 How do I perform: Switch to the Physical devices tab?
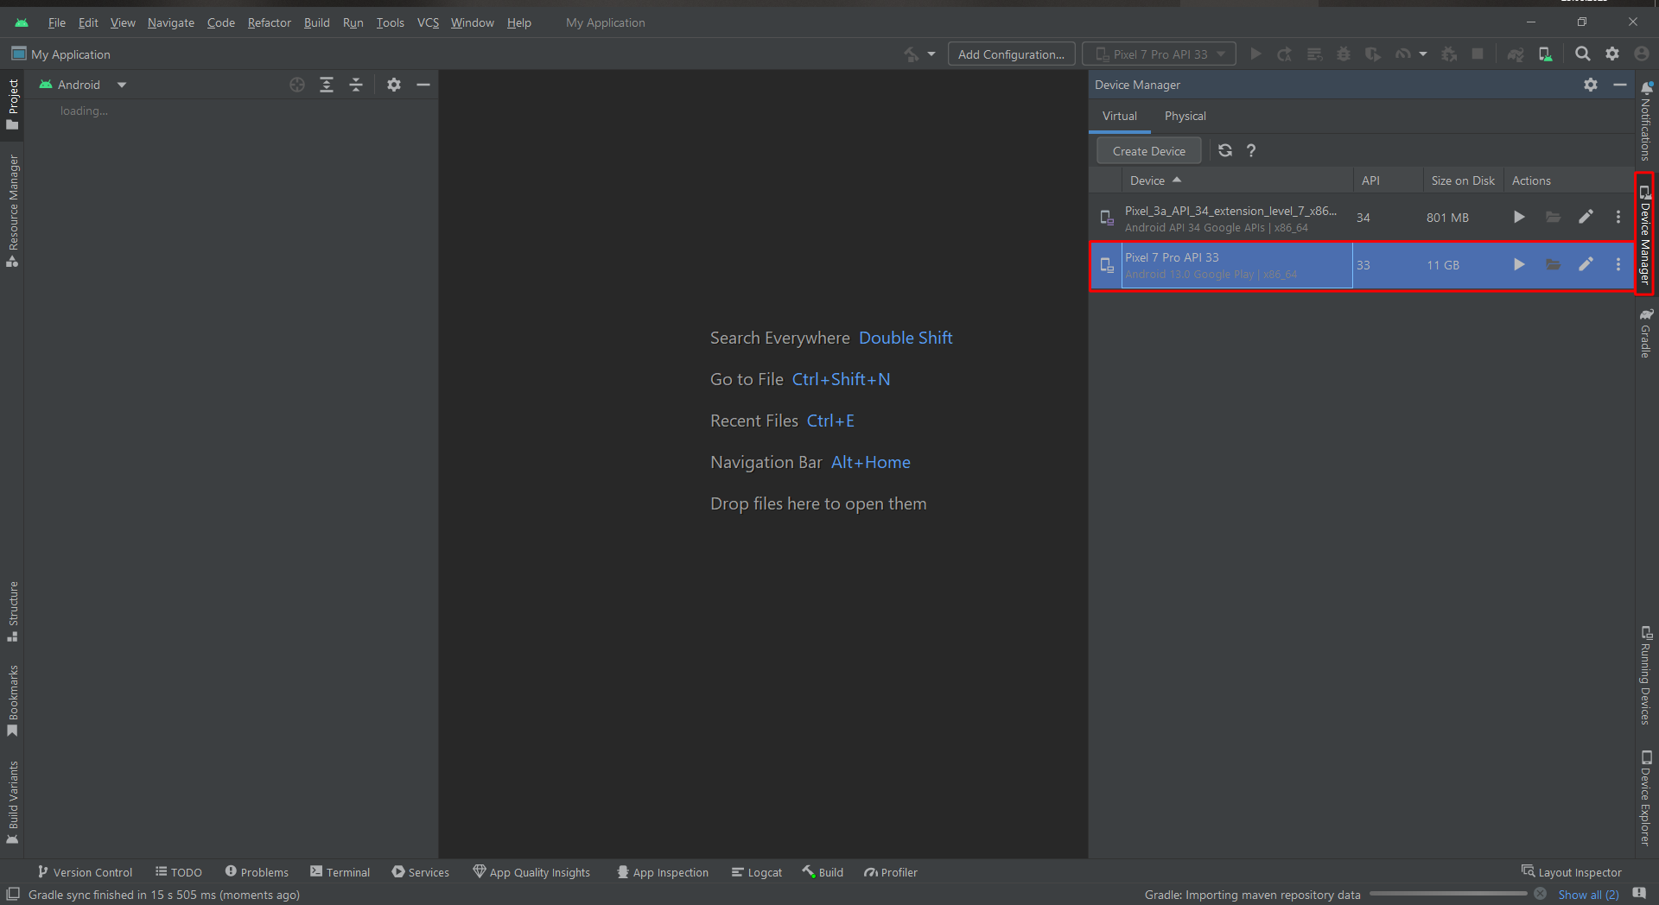click(1185, 117)
